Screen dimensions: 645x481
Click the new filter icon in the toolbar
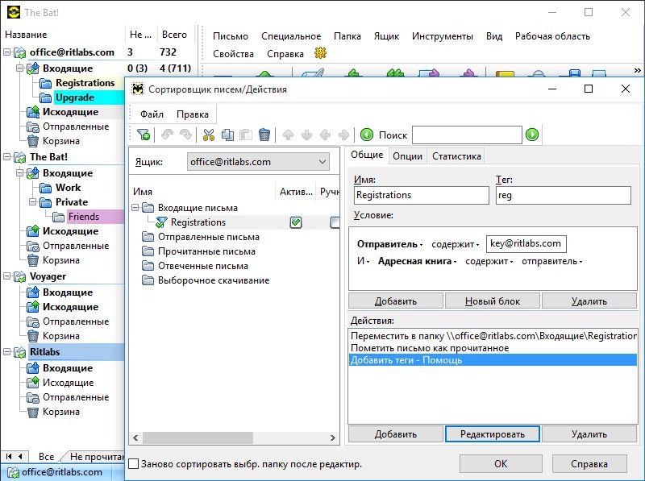tap(143, 135)
